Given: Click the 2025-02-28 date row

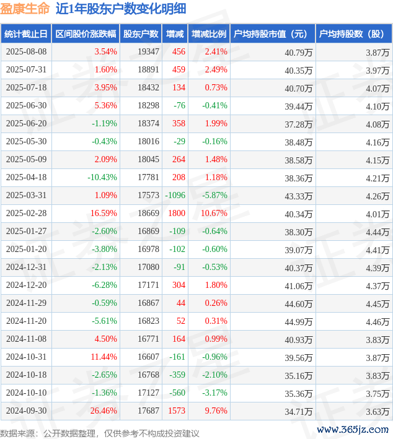Looking at the screenshot, I should click(27, 214).
